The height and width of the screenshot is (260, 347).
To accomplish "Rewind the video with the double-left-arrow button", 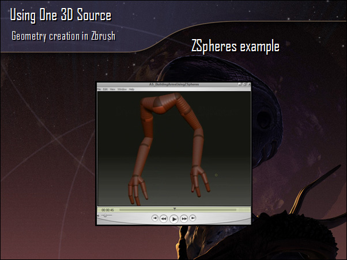I will [164, 219].
